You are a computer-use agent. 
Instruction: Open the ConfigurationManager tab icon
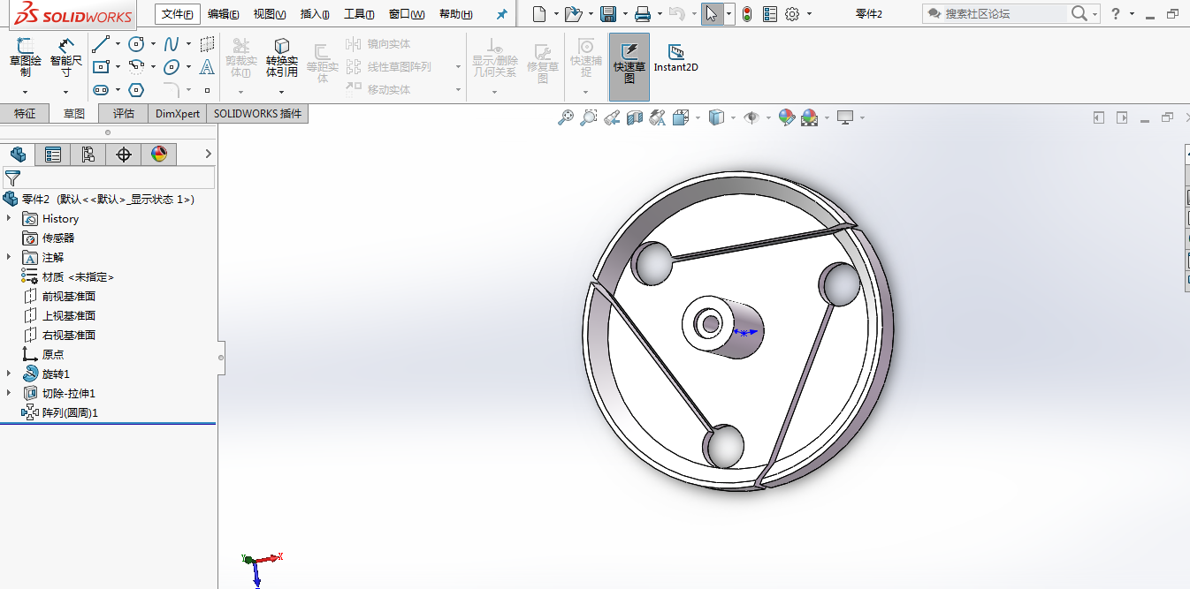[88, 155]
